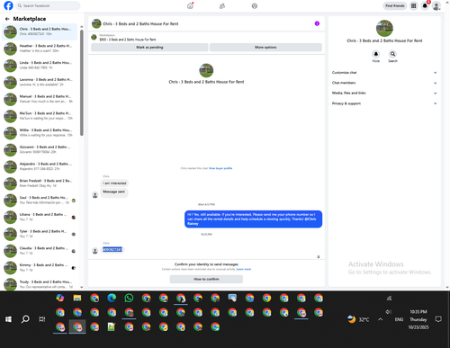
Task: Open Microsoft Edge from the taskbar
Action: [112, 298]
